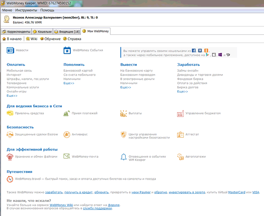Viewport: 264px width, 216px height.
Task: Click the Аттестат ID card icon
Action: point(180,135)
